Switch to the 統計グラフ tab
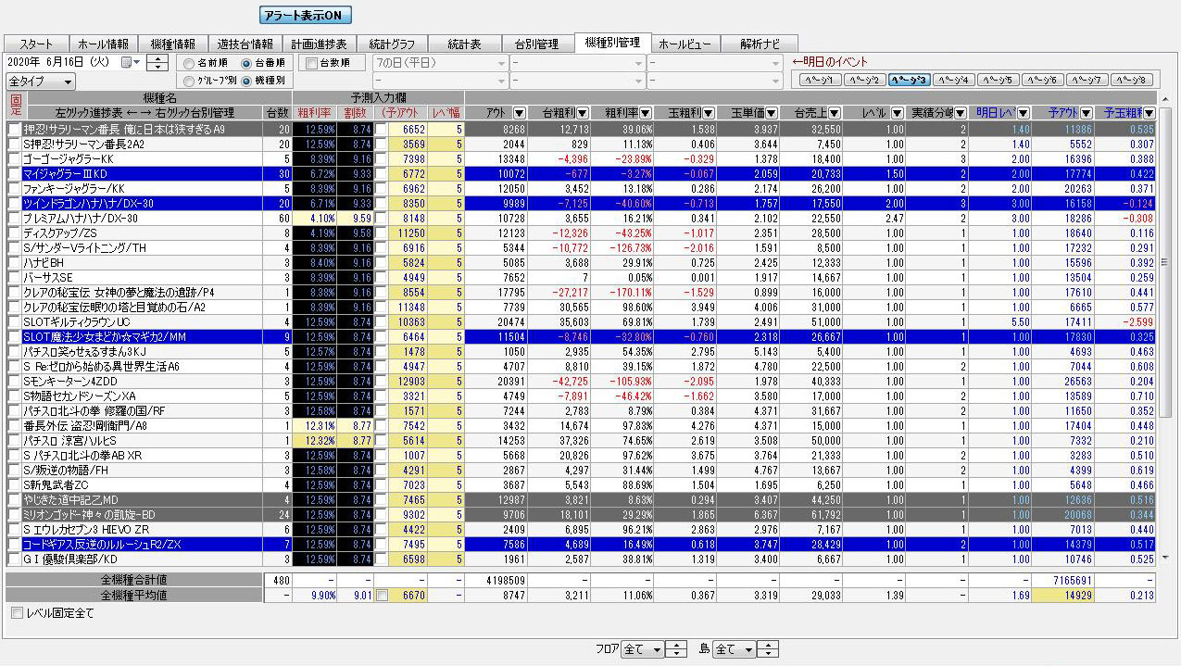This screenshot has height=666, width=1181. (391, 44)
